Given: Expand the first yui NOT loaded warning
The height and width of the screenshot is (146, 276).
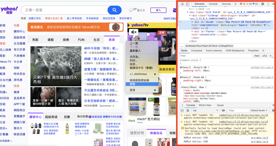Looking at the screenshot, I should (x=184, y=115).
